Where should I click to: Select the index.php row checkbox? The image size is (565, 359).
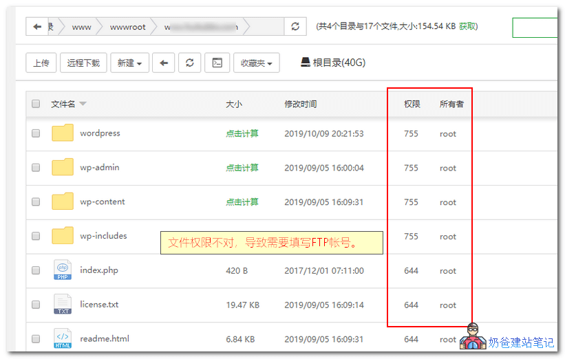click(36, 271)
